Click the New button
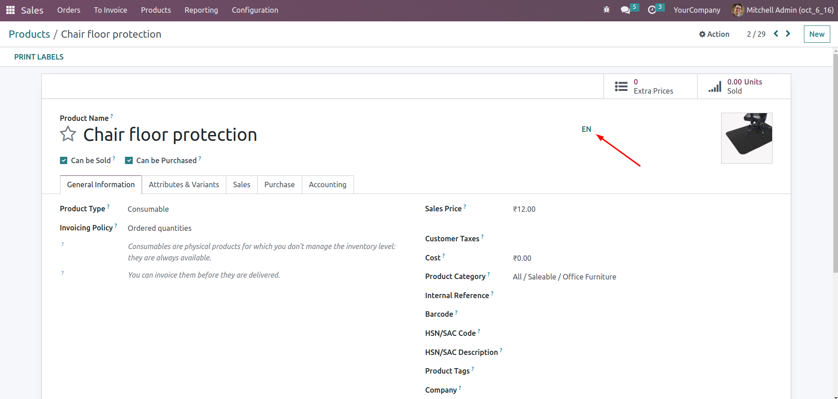 pyautogui.click(x=817, y=34)
